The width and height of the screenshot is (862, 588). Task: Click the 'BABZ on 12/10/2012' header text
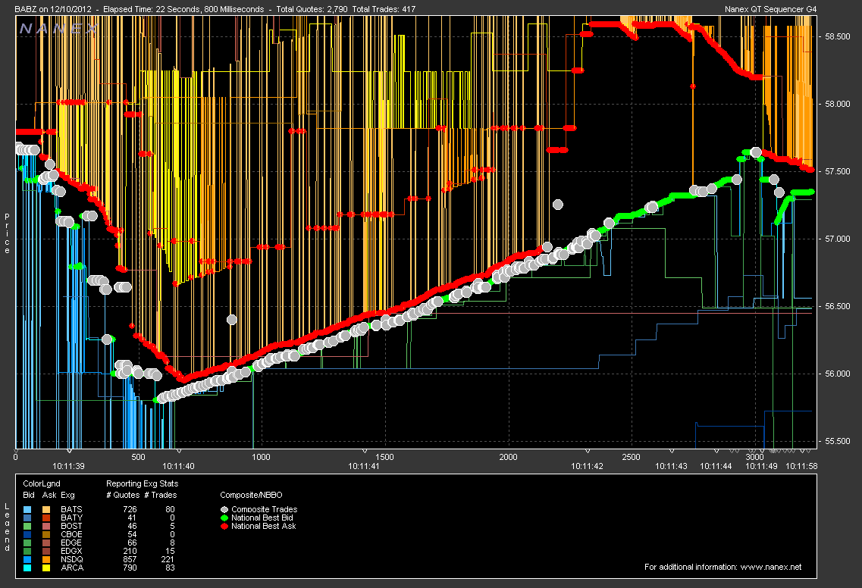[x=53, y=9]
